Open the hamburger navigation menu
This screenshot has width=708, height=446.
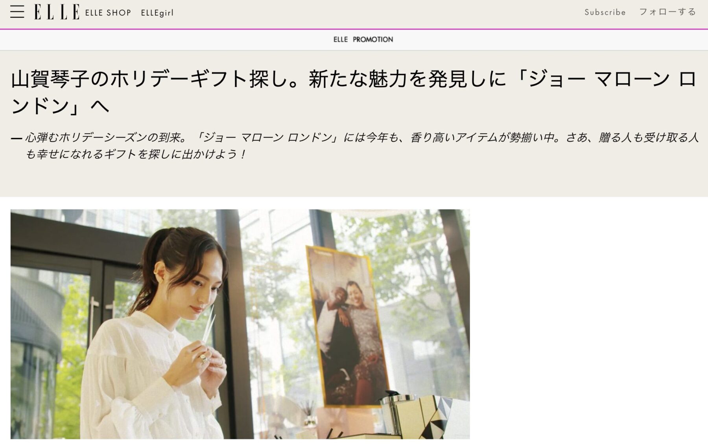(17, 12)
